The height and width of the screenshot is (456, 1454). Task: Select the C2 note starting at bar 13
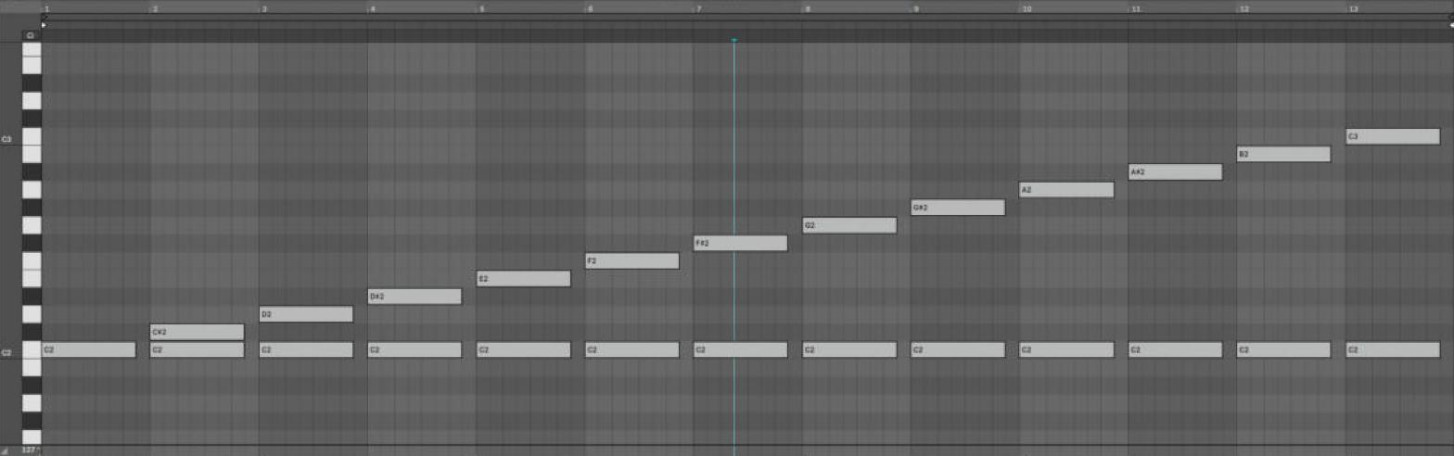click(x=1393, y=349)
